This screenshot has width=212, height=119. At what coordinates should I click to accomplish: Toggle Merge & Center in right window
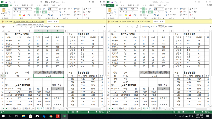click(x=150, y=12)
